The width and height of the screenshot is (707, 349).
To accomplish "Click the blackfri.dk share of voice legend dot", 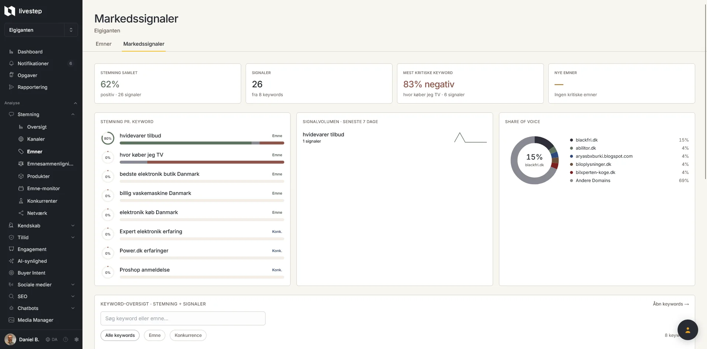I will (x=571, y=140).
